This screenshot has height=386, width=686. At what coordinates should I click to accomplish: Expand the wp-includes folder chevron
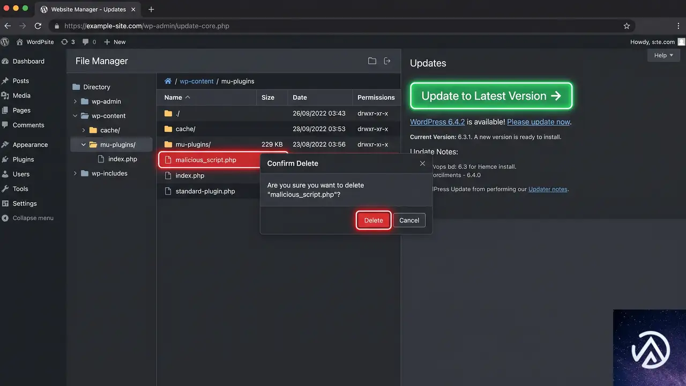[x=76, y=173]
